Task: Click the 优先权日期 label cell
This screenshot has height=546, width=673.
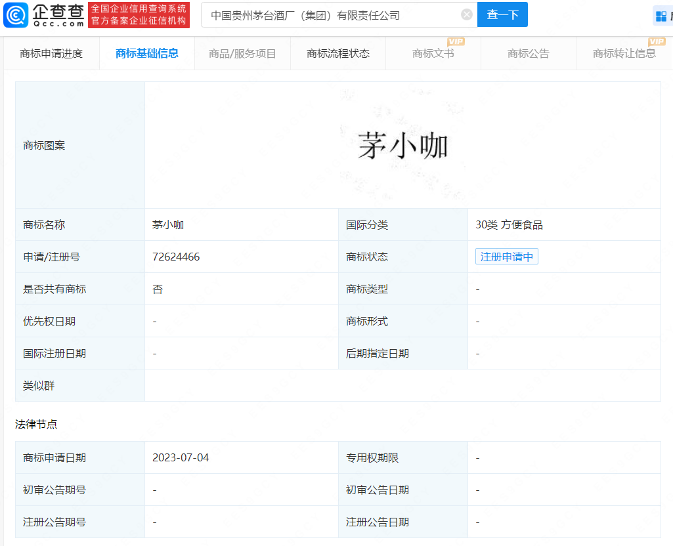Action: (80, 321)
